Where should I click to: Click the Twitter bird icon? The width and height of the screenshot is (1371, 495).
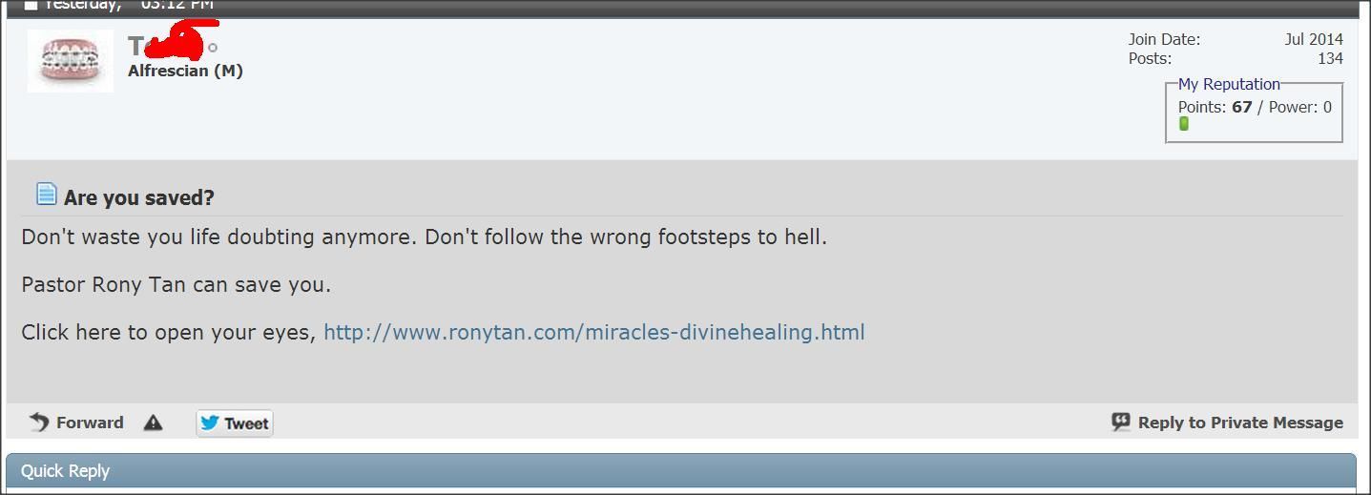coord(210,423)
